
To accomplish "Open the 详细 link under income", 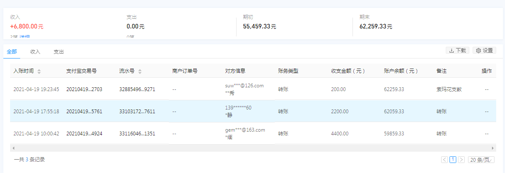I will pos(24,38).
